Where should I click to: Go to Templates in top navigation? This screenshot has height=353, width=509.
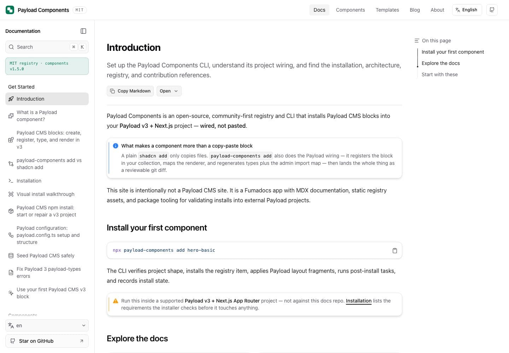point(387,10)
